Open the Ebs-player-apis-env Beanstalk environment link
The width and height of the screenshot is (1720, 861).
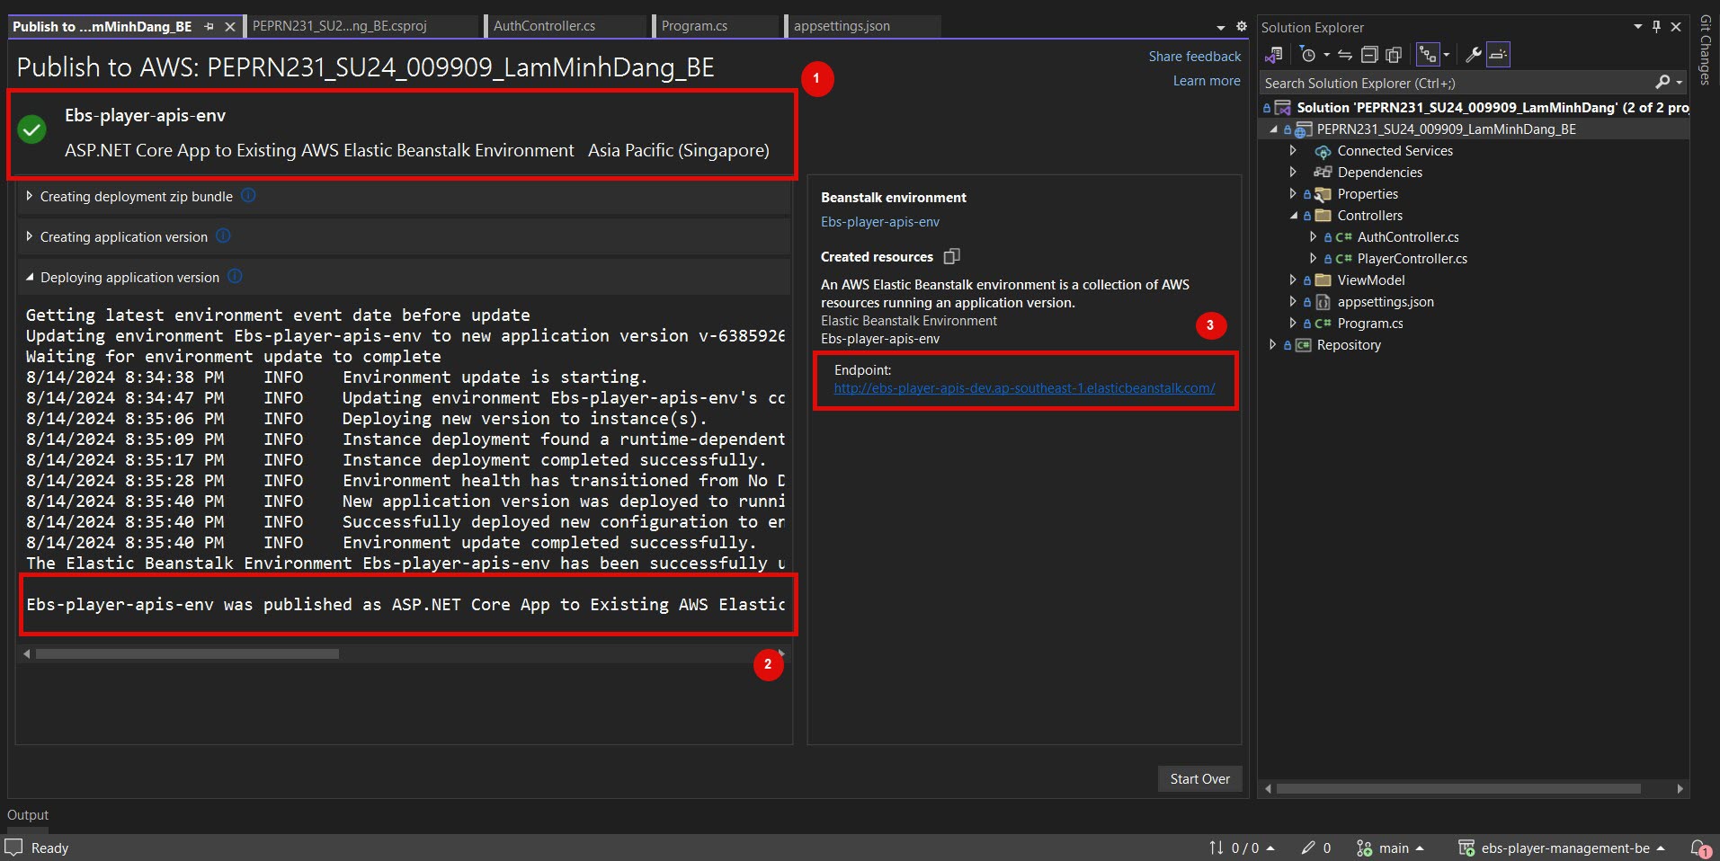880,222
